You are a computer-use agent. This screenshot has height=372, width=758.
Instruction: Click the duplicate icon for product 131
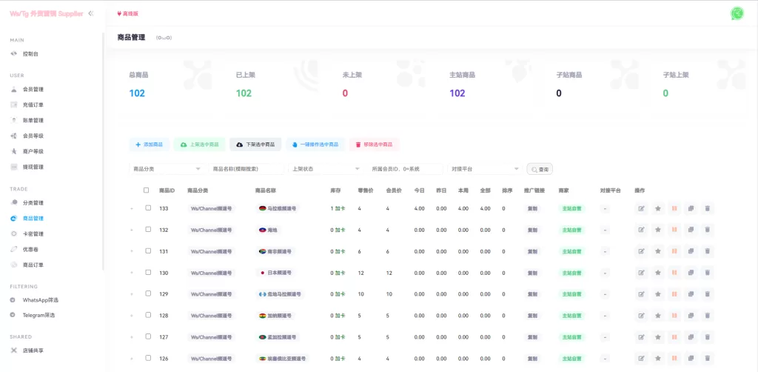point(691,251)
